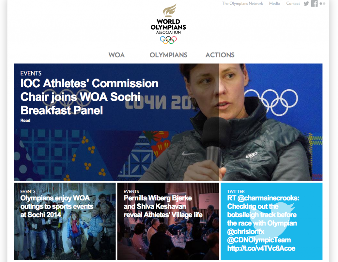Screen dimensions: 338x262
Task: Open Pernilla Wiberg Bjerke story tile
Action: click(x=168, y=221)
